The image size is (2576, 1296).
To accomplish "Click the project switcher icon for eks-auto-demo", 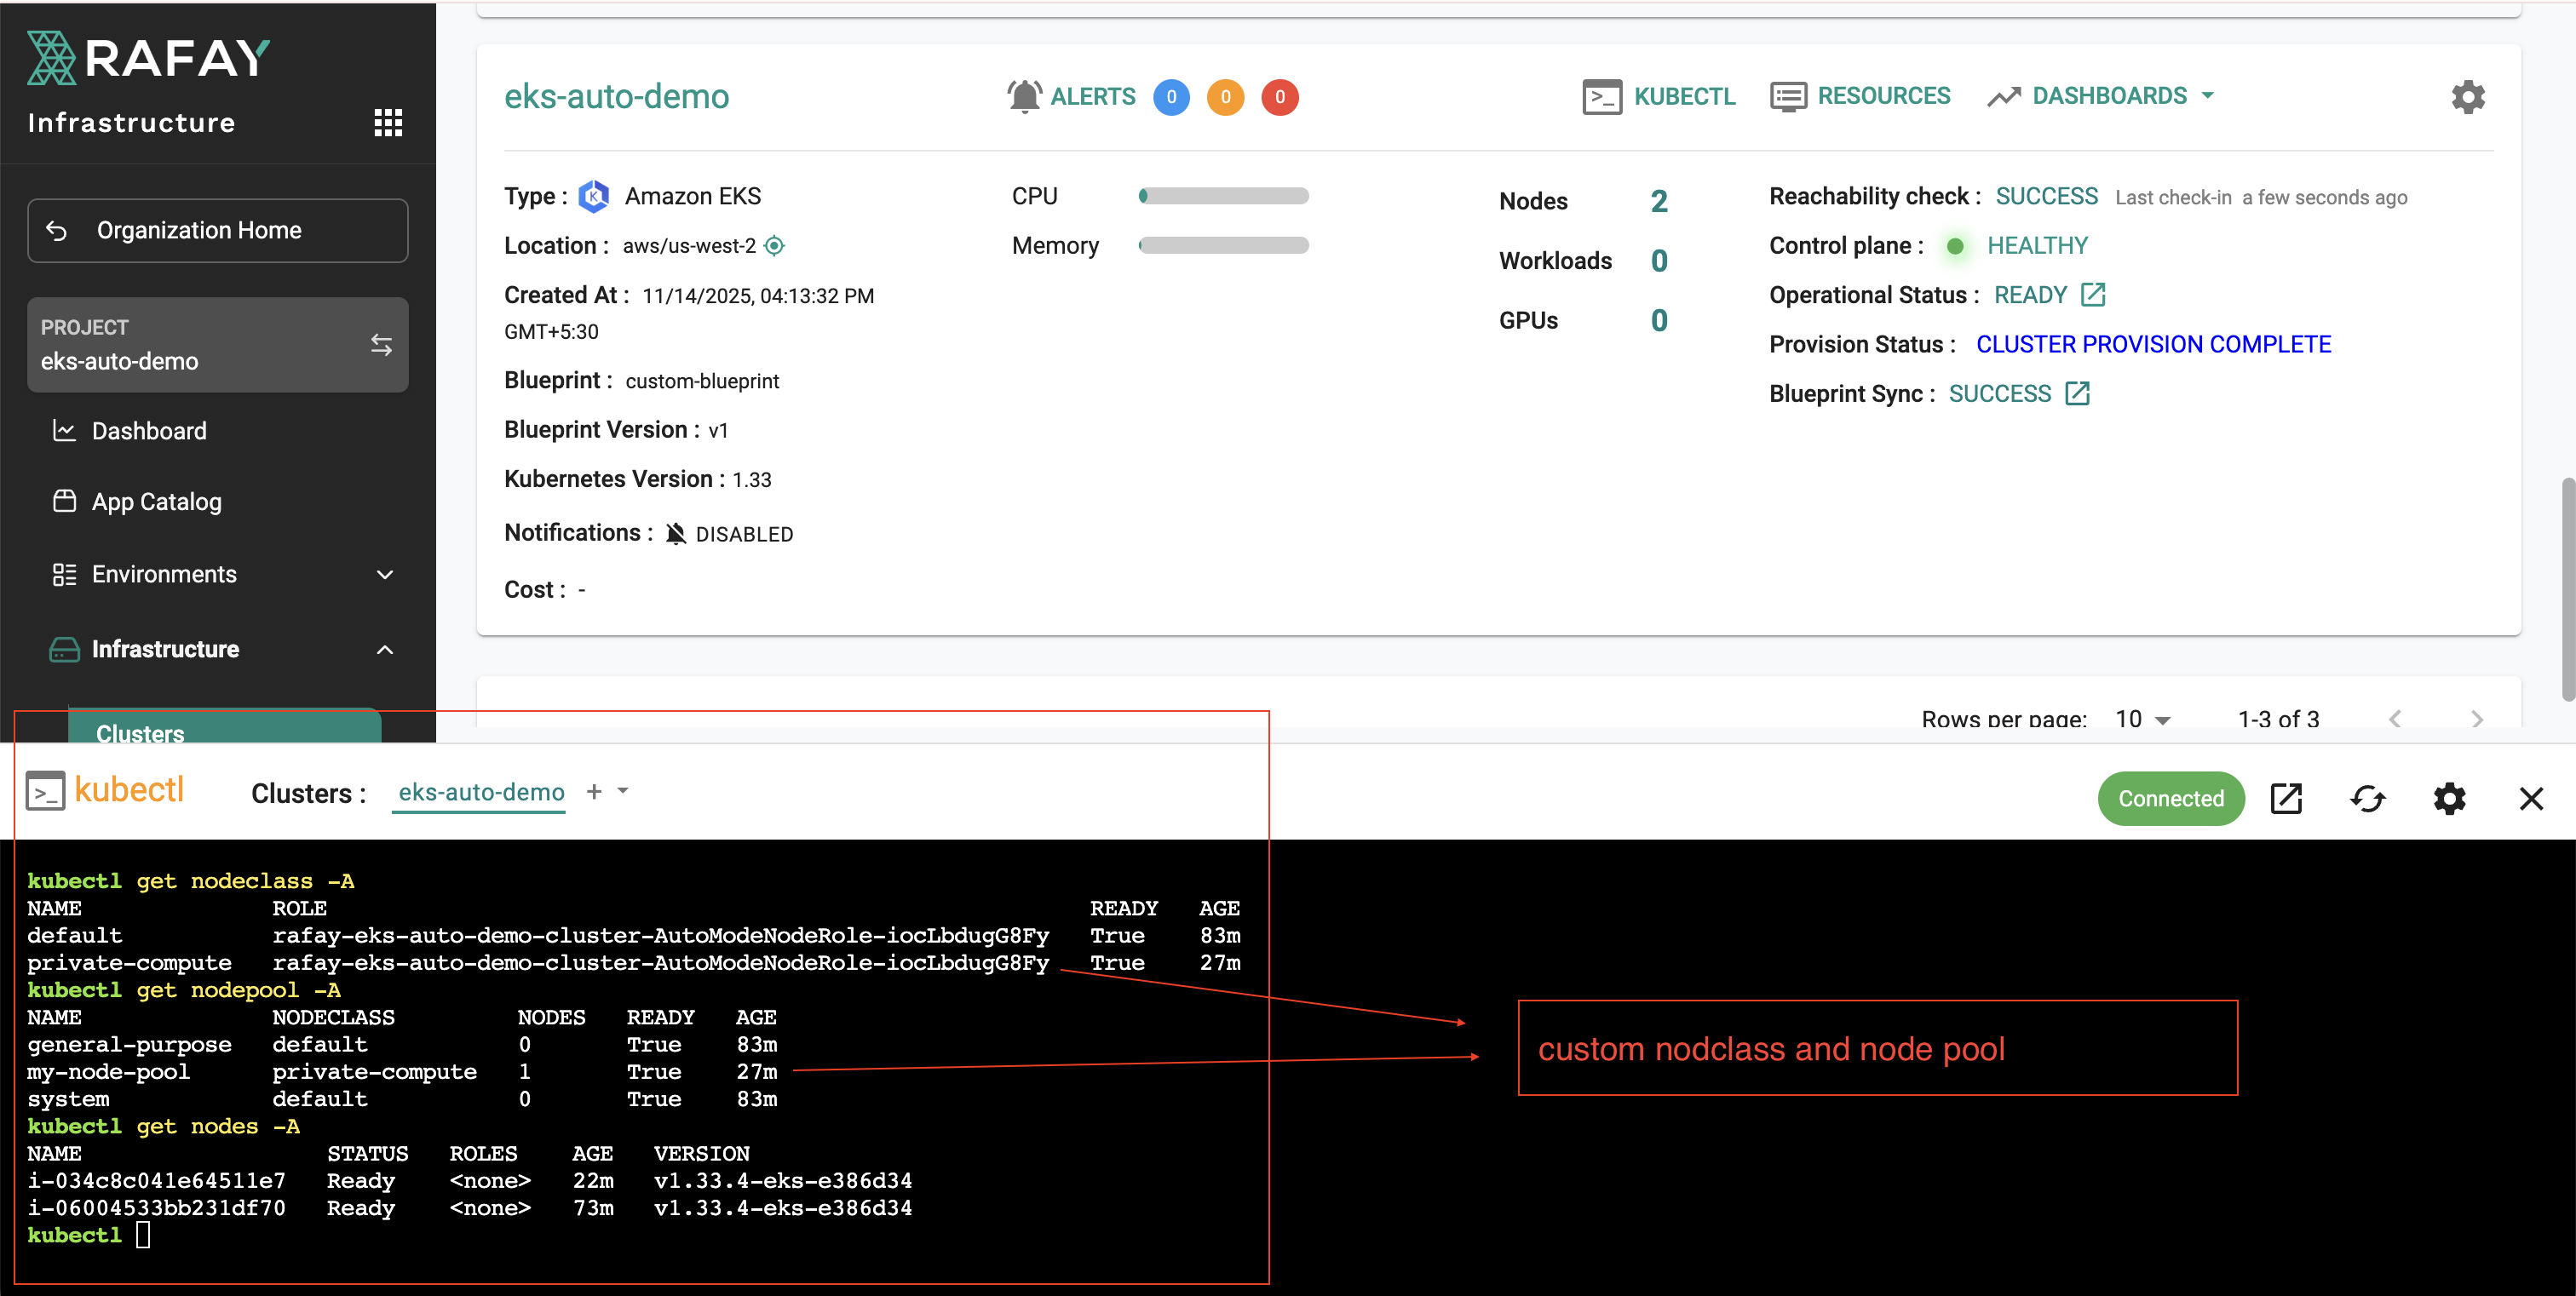I will pos(382,345).
